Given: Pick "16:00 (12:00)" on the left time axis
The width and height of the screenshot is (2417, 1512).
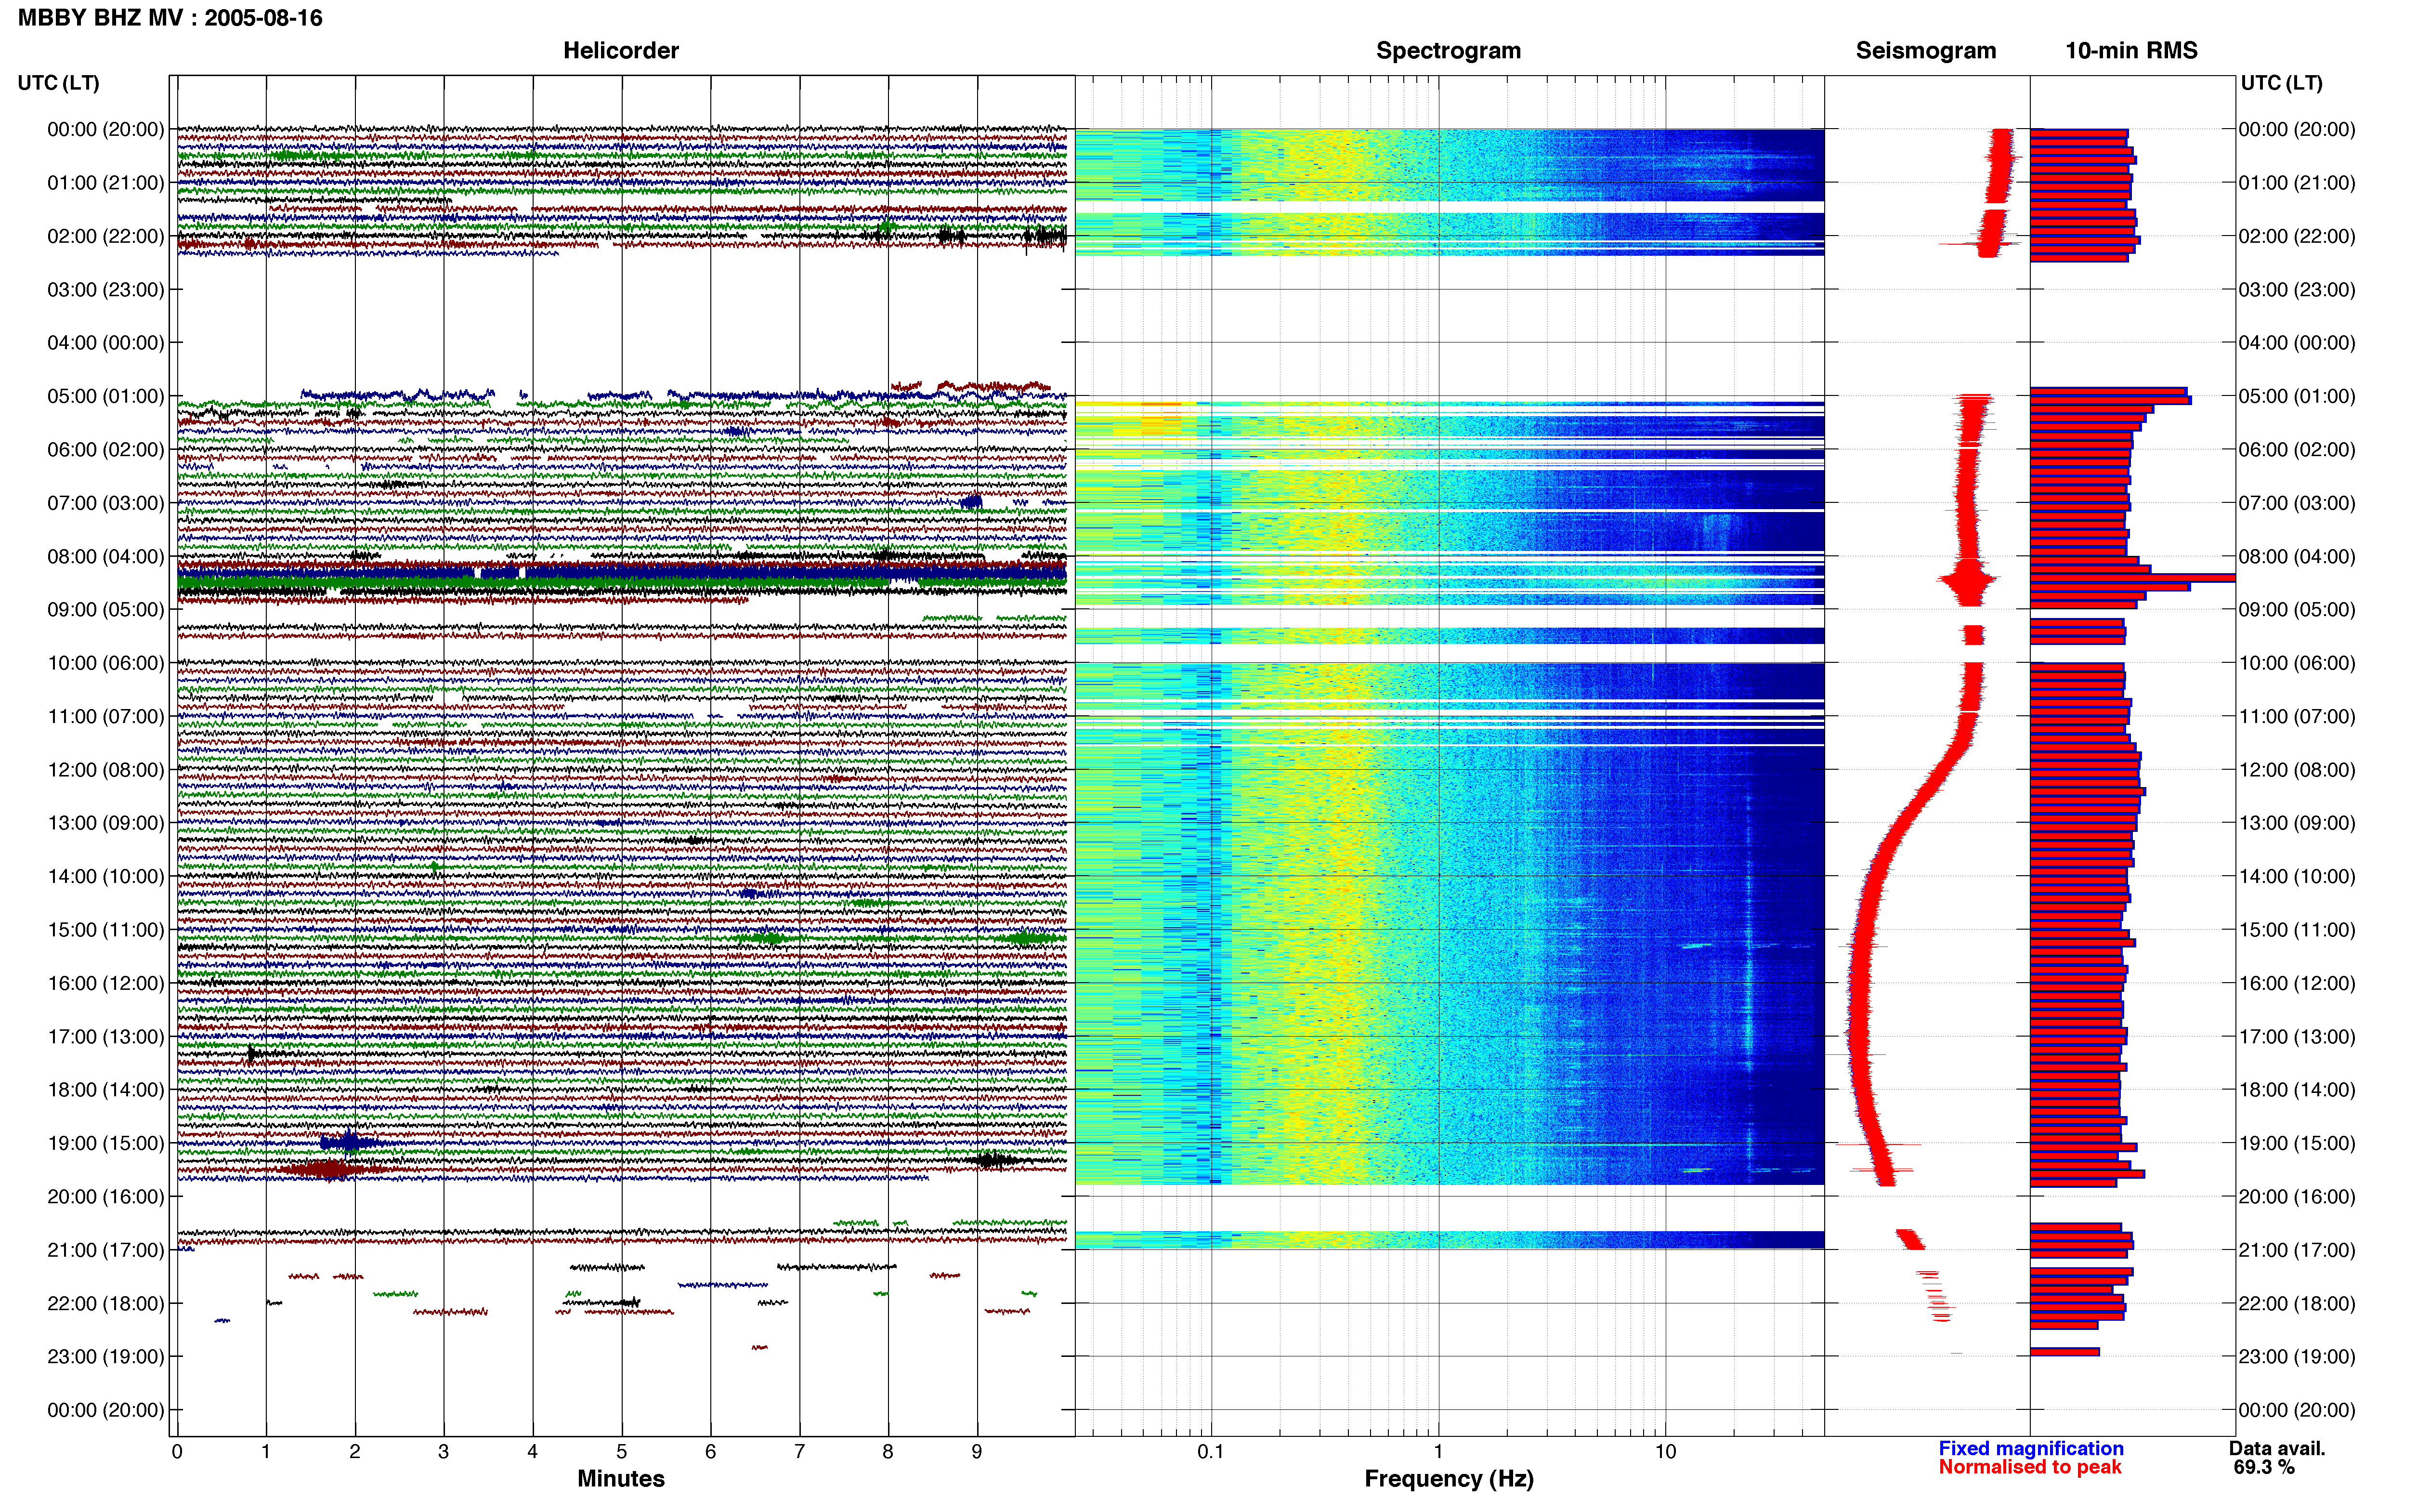Looking at the screenshot, I should click(106, 983).
